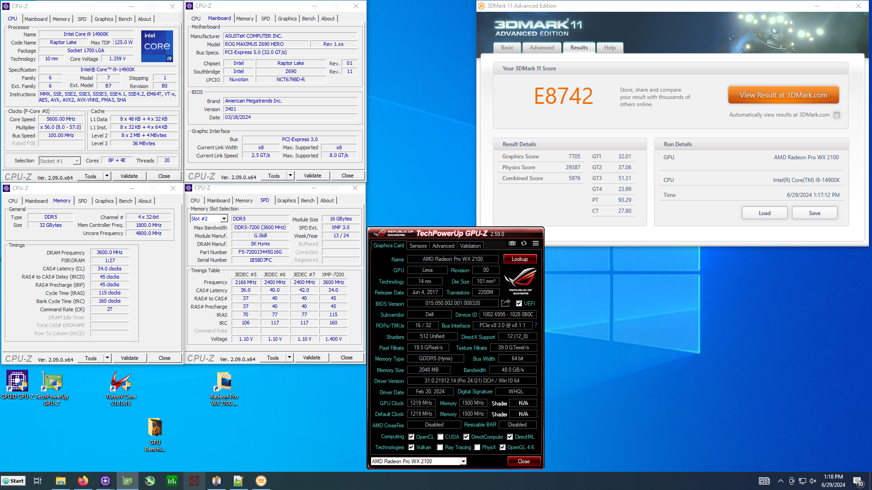872x490 pixels.
Task: Toggle the UEFI checkbox in GPU-Z
Action: coord(519,304)
